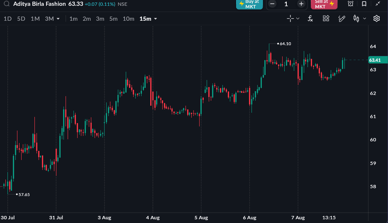Click the +0.07 (0.11%) change value
The height and width of the screenshot is (223, 388).
coord(100,4)
